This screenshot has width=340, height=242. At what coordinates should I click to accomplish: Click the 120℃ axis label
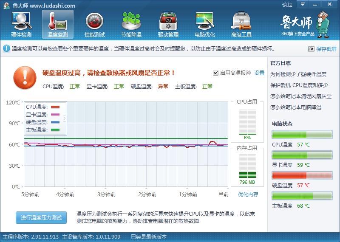point(13,102)
